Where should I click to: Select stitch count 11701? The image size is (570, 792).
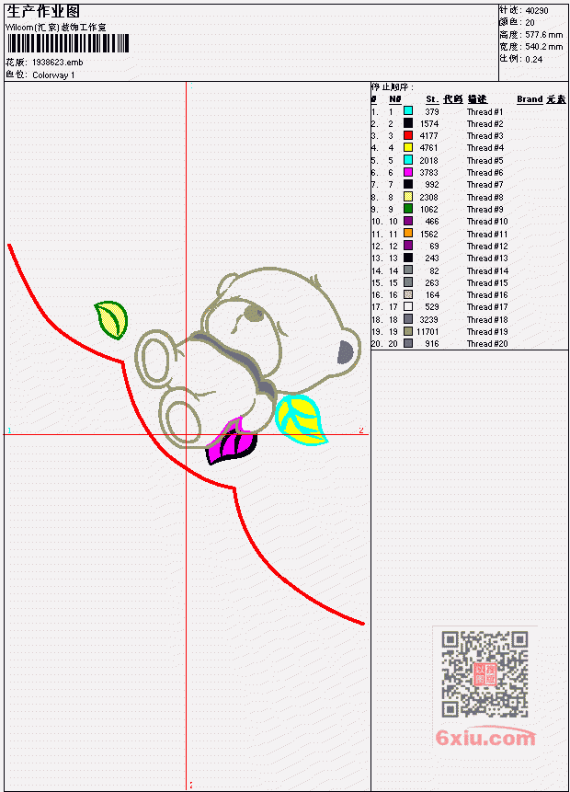coord(427,332)
